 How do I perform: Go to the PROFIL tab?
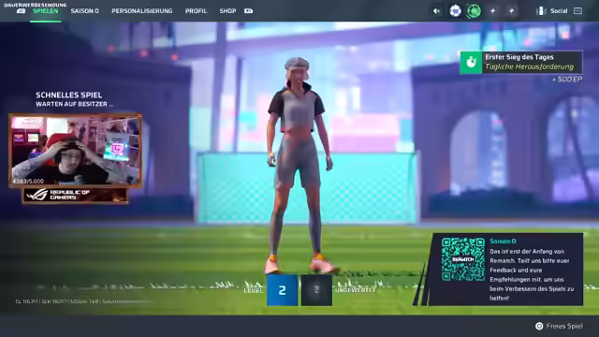point(196,11)
